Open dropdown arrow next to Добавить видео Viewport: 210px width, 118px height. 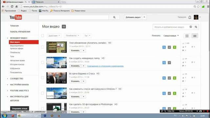coord(144,17)
